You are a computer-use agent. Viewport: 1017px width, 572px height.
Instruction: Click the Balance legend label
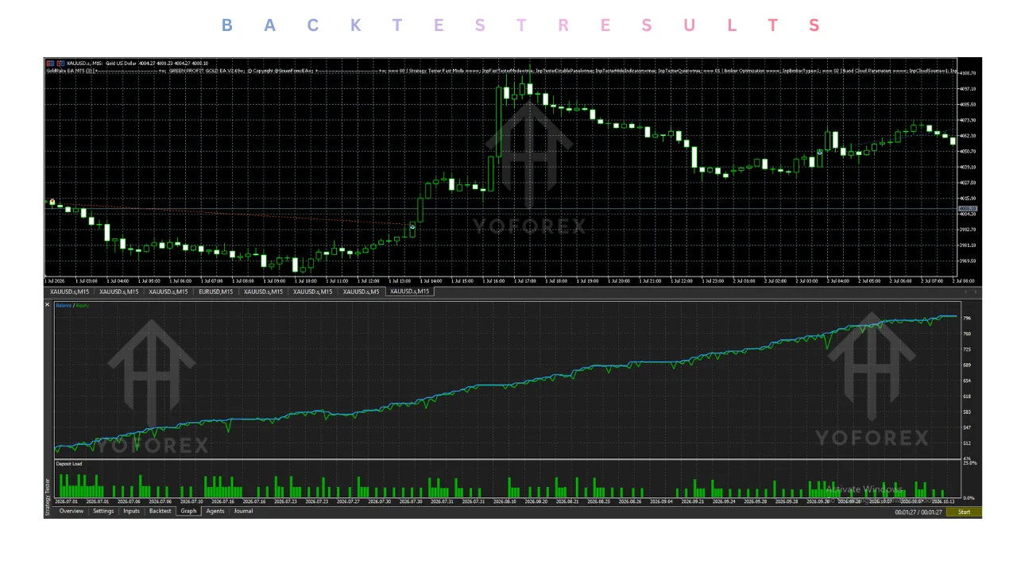pyautogui.click(x=63, y=306)
